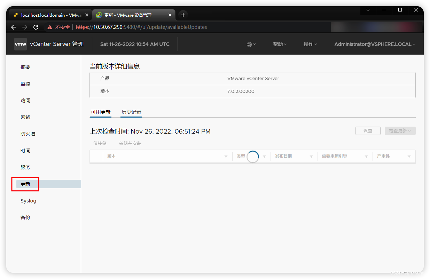
Task: Click the 设置 button
Action: point(368,131)
